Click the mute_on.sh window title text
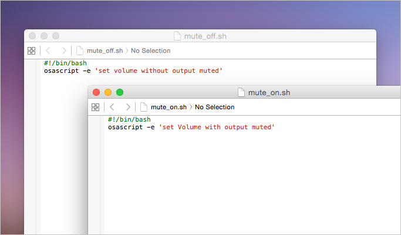Screen dimensions: 401x235 coord(269,92)
